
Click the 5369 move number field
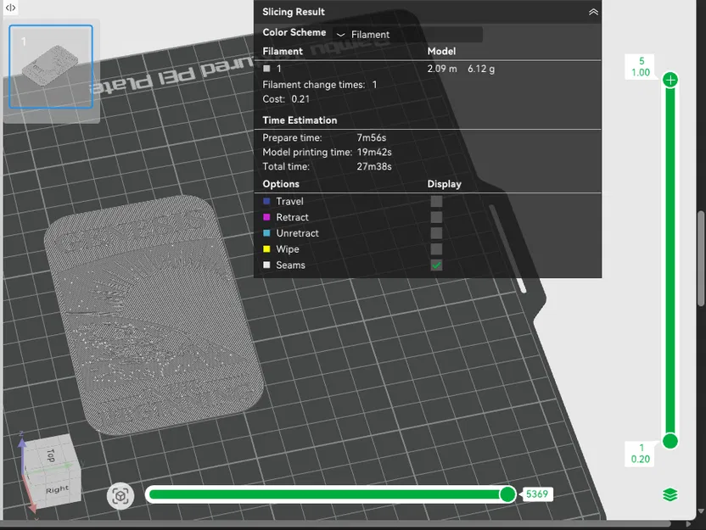pyautogui.click(x=536, y=494)
